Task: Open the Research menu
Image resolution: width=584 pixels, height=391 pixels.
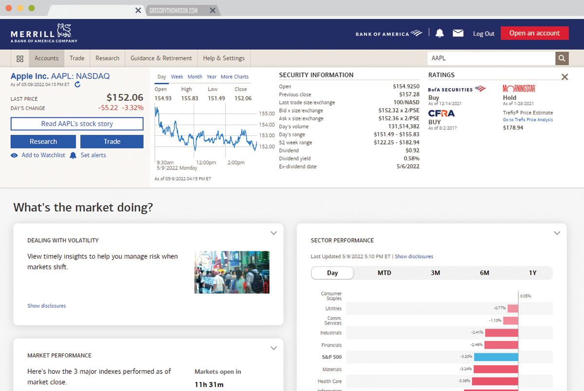Action: (x=108, y=58)
